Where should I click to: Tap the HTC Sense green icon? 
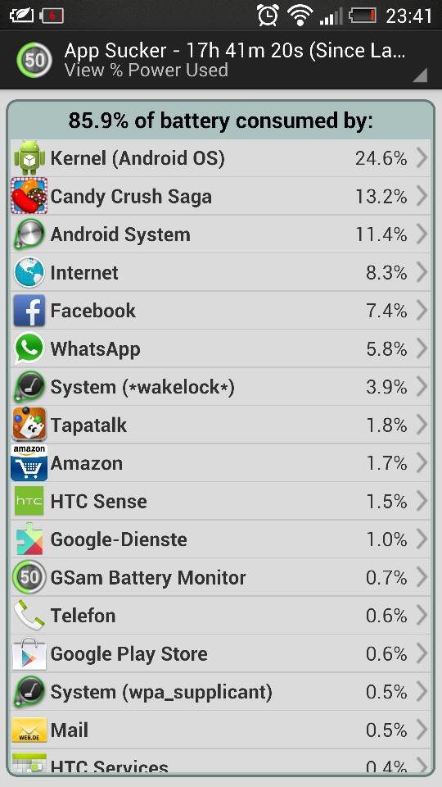click(x=29, y=501)
